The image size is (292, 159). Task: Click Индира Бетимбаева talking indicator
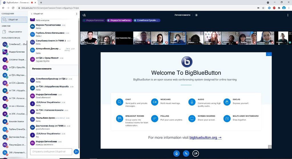(x=119, y=20)
